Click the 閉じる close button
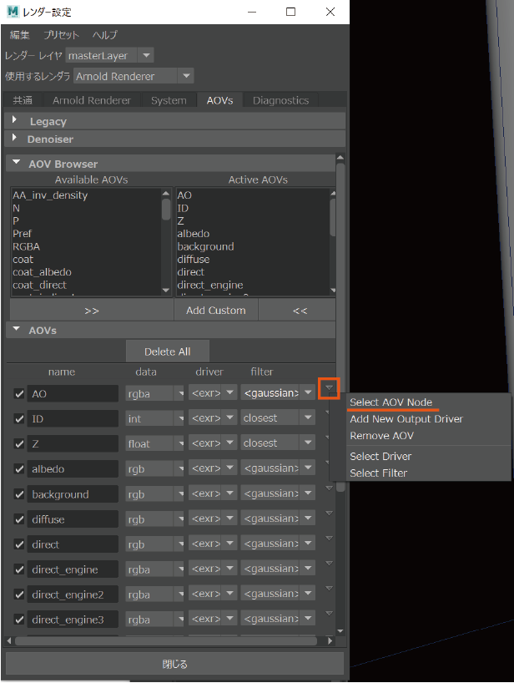 pos(174,664)
